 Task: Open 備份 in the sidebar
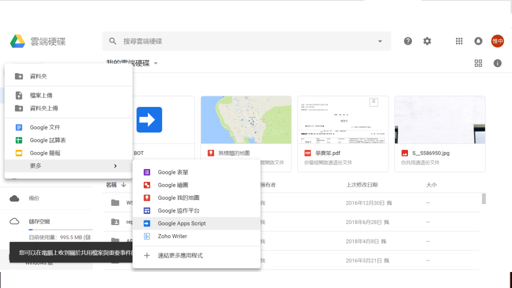click(x=34, y=198)
